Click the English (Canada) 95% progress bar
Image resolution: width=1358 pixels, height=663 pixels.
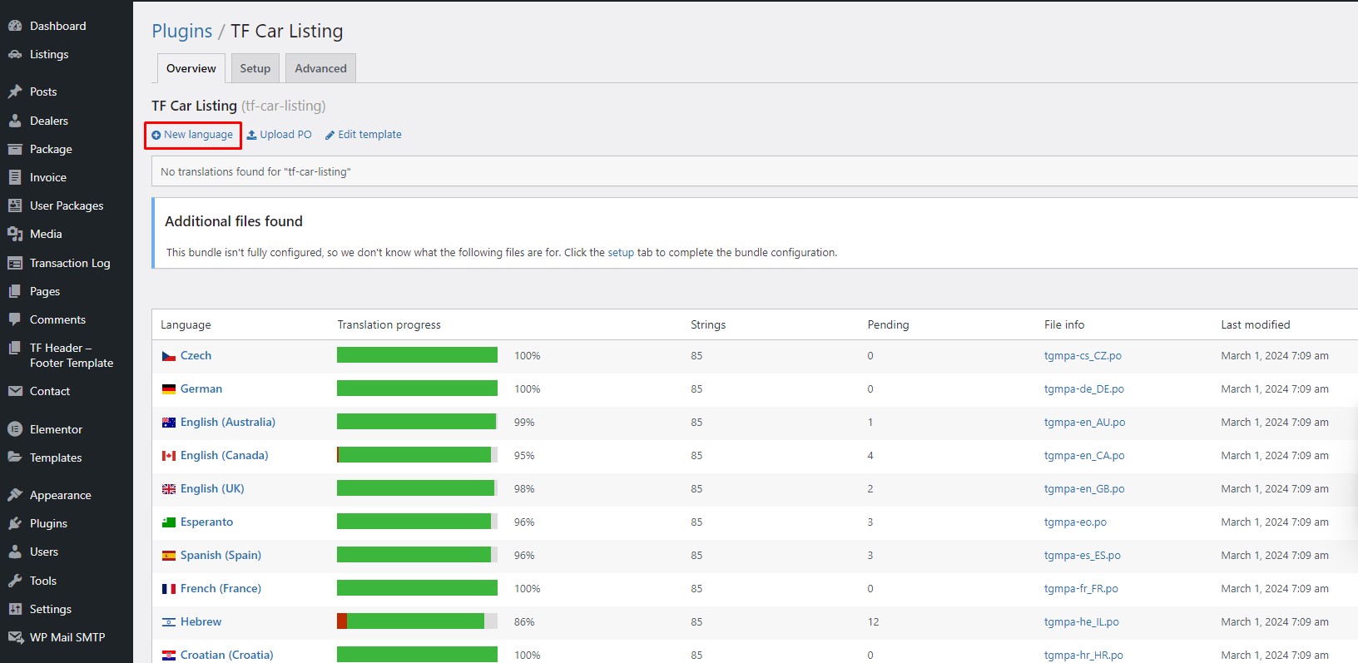click(417, 455)
